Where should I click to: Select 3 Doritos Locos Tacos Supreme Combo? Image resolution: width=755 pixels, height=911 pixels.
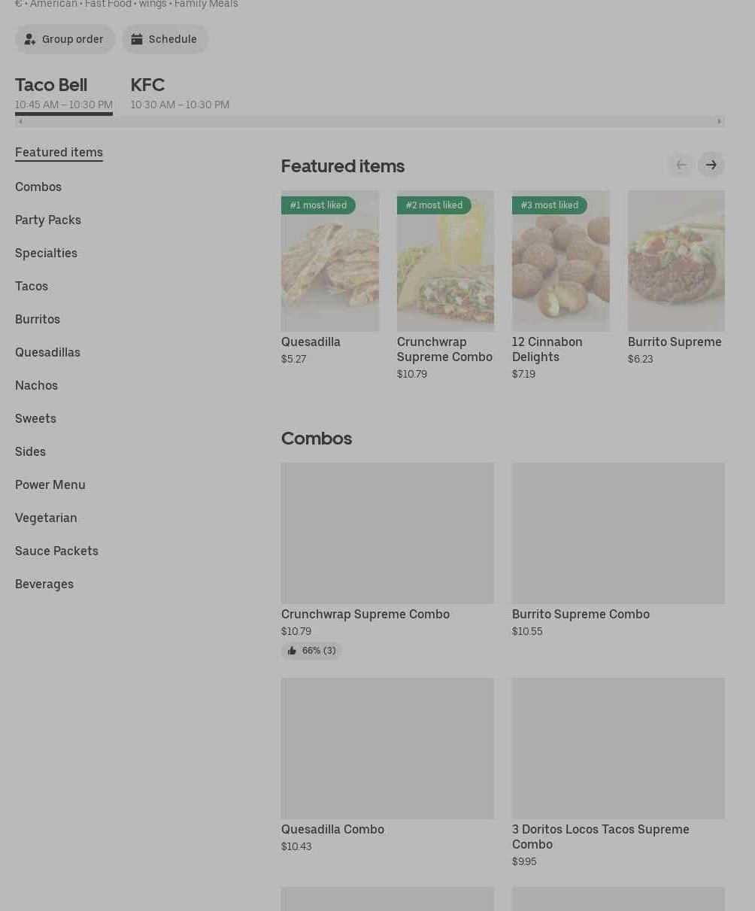pos(618,749)
